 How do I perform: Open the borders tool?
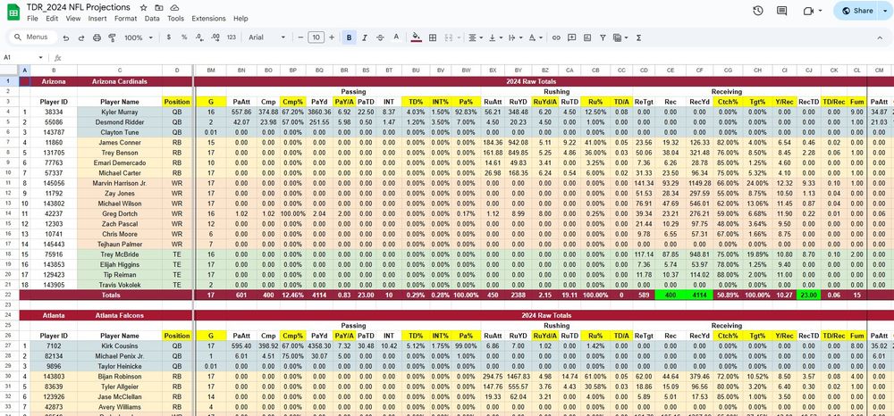pyautogui.click(x=433, y=37)
